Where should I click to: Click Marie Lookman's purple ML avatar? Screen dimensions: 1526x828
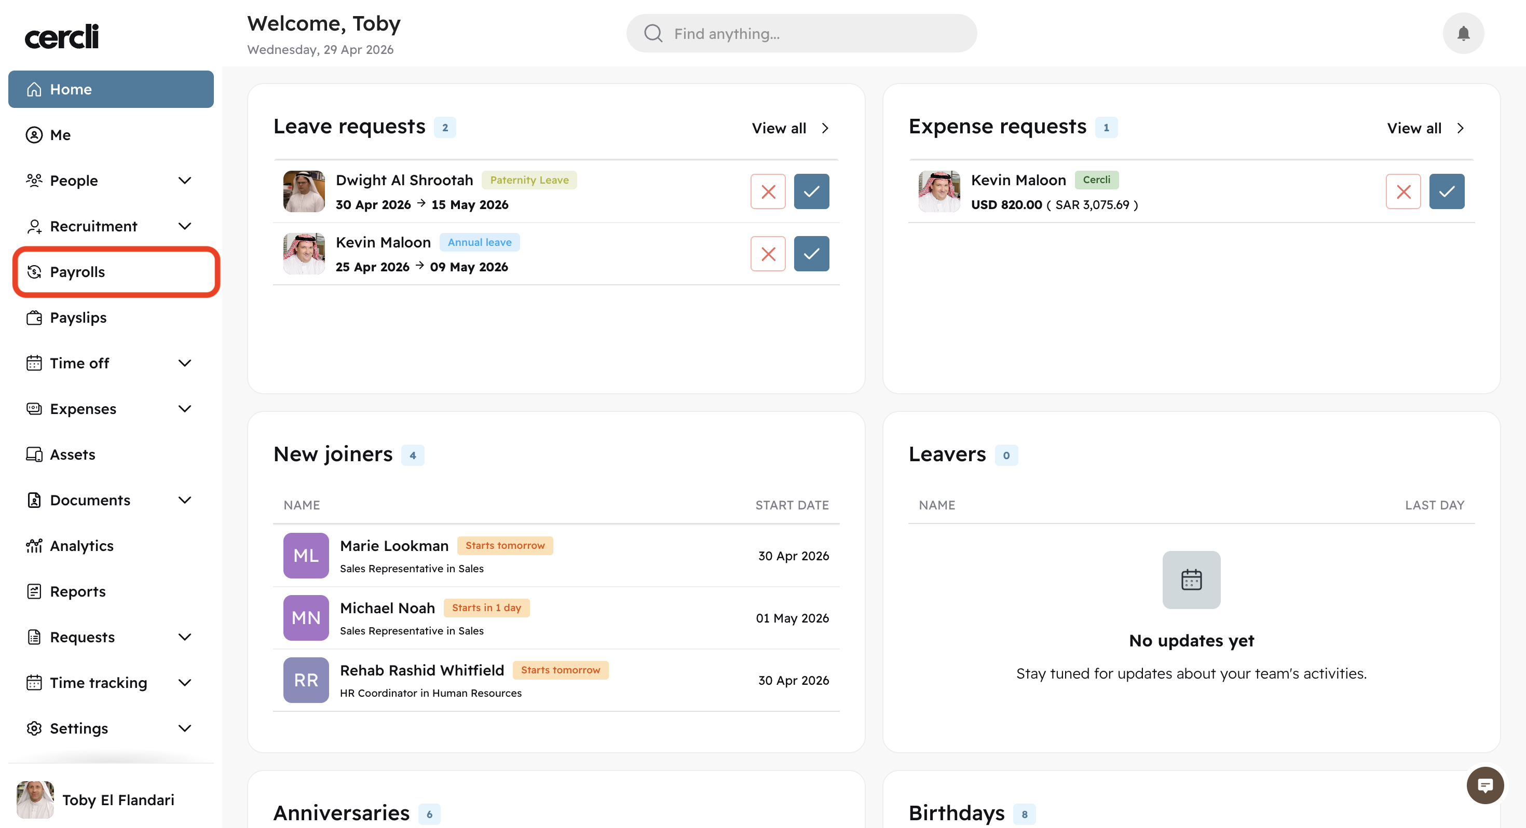306,555
